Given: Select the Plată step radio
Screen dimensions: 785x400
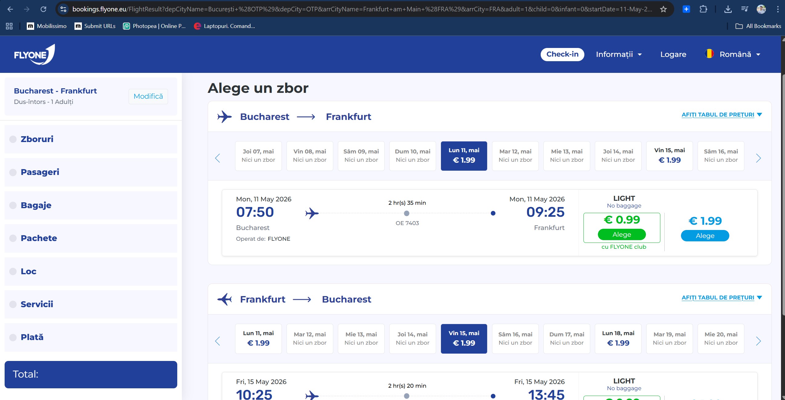Looking at the screenshot, I should click(x=13, y=337).
